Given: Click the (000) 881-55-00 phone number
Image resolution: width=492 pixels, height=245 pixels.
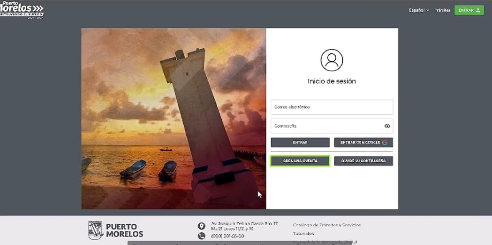Looking at the screenshot, I should point(227,236).
